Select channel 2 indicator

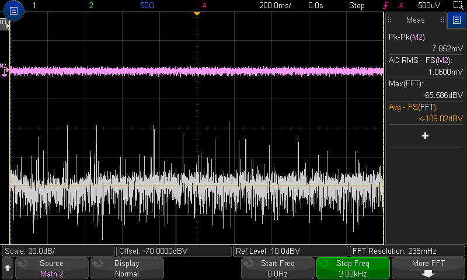[91, 5]
